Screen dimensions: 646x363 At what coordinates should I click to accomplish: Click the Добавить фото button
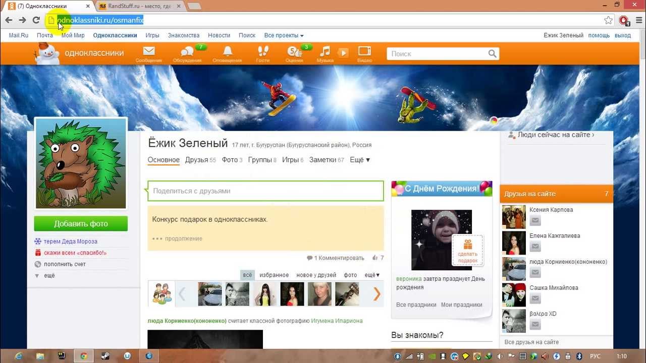pyautogui.click(x=81, y=223)
